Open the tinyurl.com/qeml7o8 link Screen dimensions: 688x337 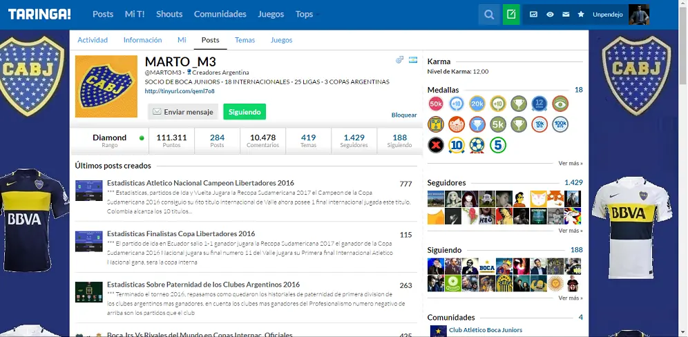click(180, 91)
